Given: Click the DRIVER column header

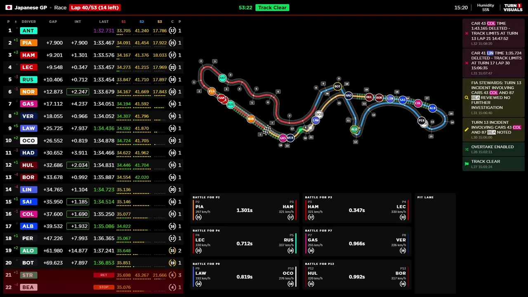Looking at the screenshot, I should [x=29, y=21].
